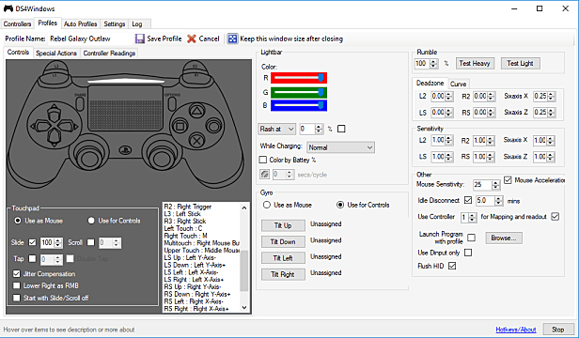Select the Share button on the controller
This screenshot has height=338, width=579.
[x=80, y=103]
